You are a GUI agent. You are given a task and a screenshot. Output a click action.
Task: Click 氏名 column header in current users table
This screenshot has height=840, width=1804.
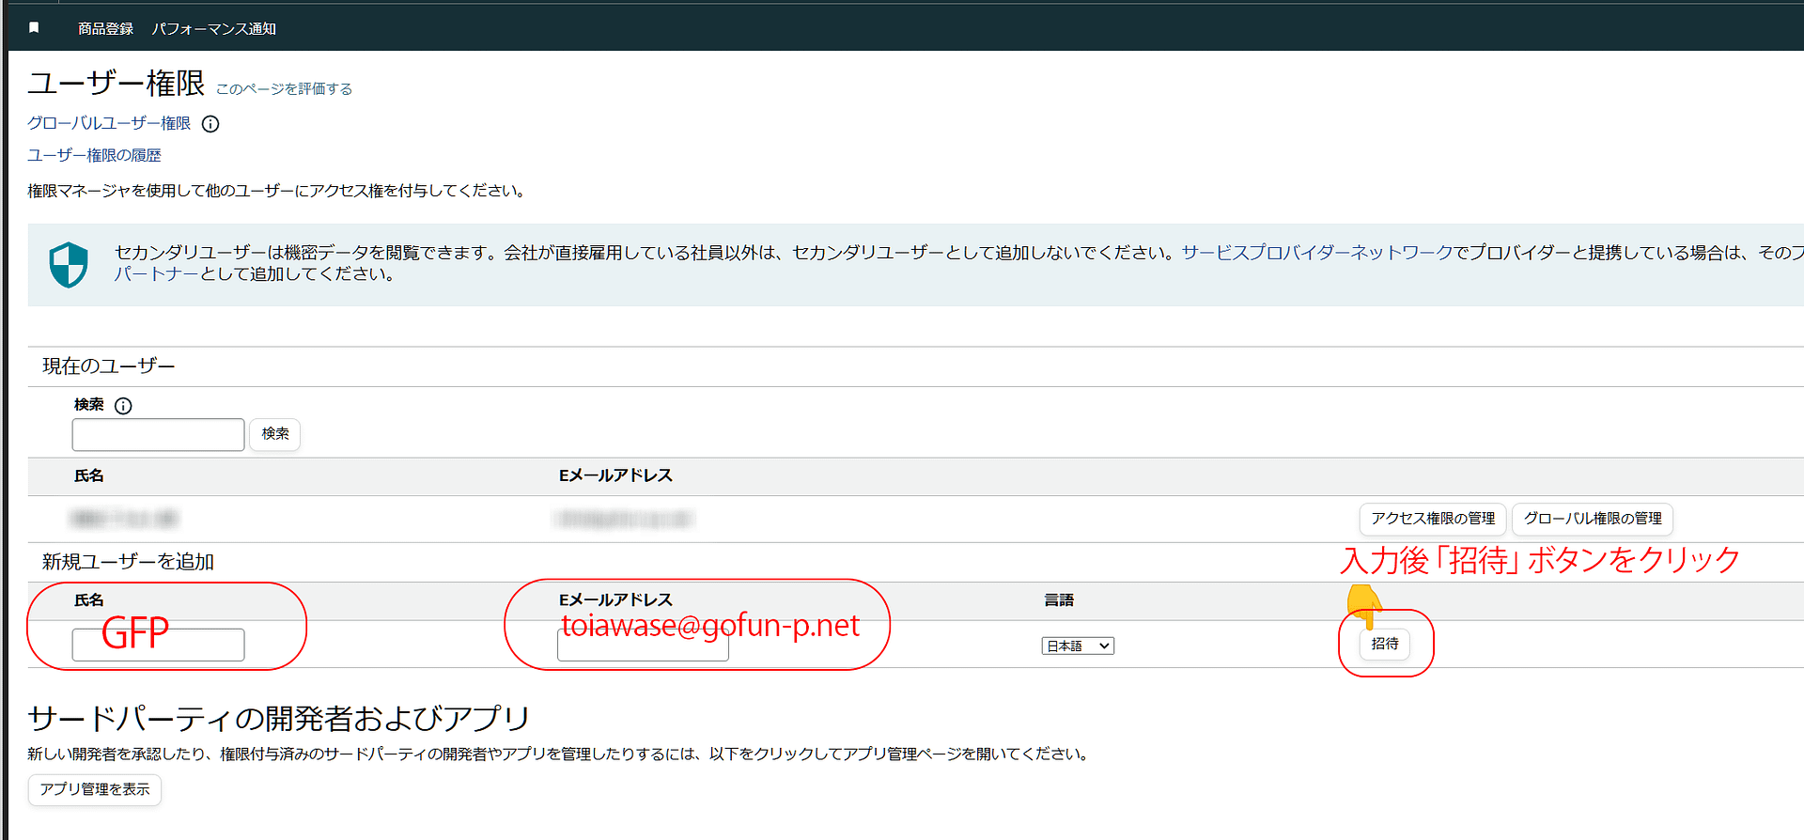click(89, 475)
